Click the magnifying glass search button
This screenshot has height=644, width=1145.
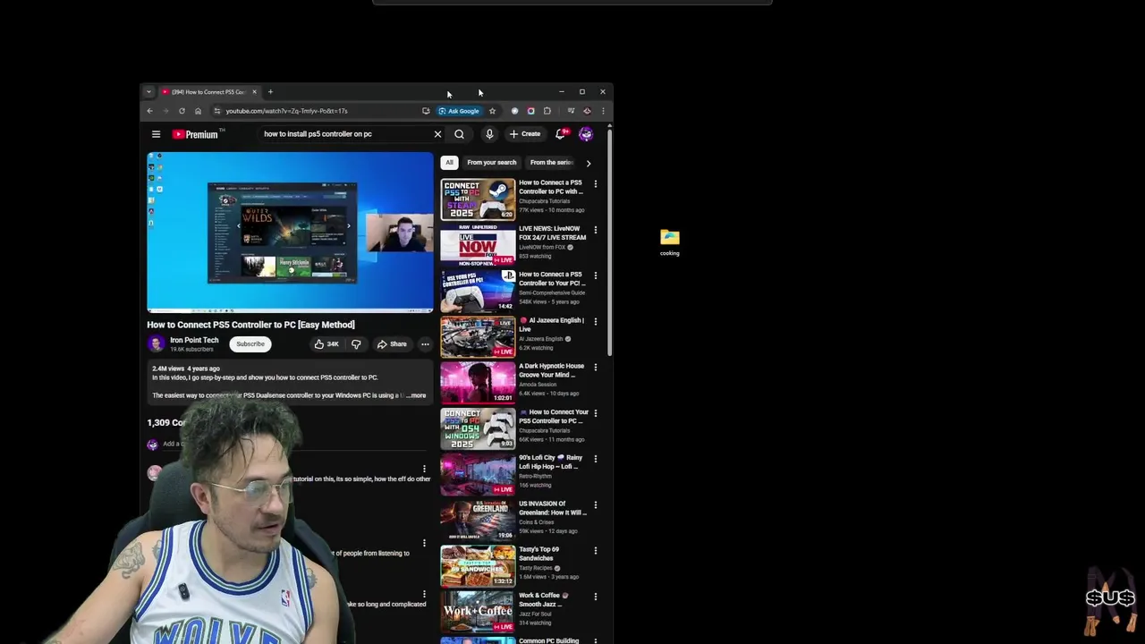(459, 134)
